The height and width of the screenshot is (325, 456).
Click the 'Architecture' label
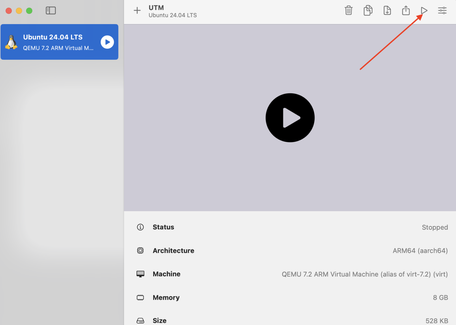pos(173,250)
